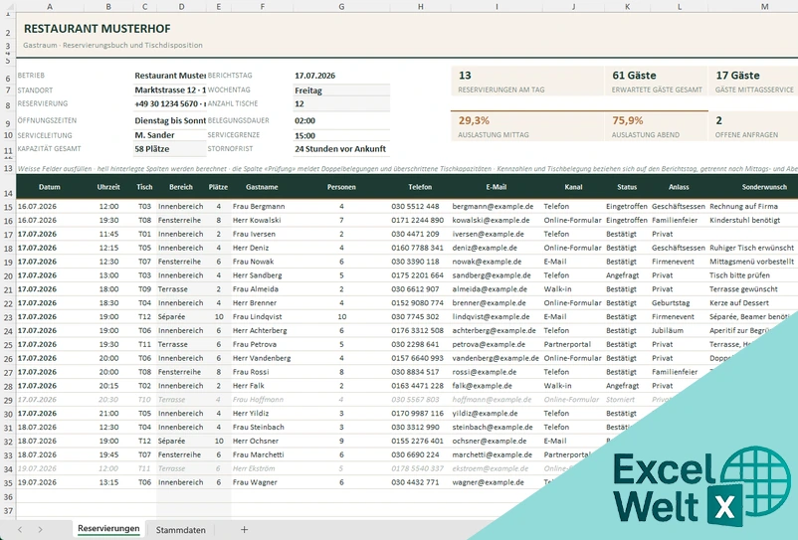Click the Sonderwunsch column heading
Screen dimensions: 798x540
coord(764,187)
